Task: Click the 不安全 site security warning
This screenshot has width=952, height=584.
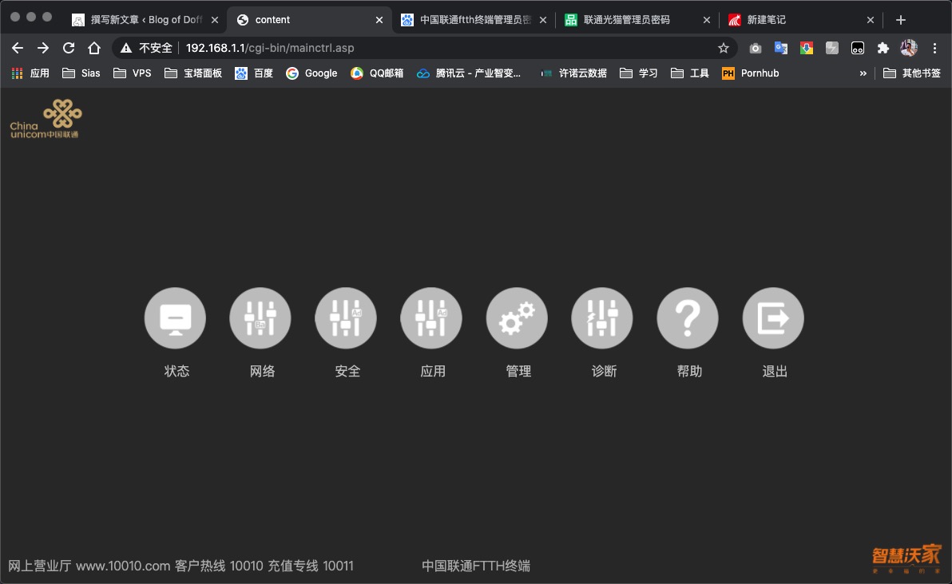Action: [146, 48]
